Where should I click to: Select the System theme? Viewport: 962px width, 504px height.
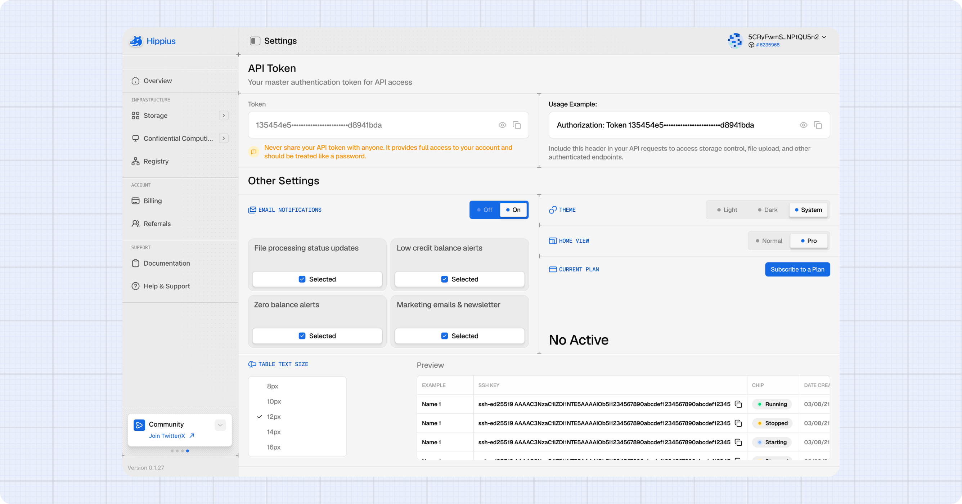click(x=808, y=210)
